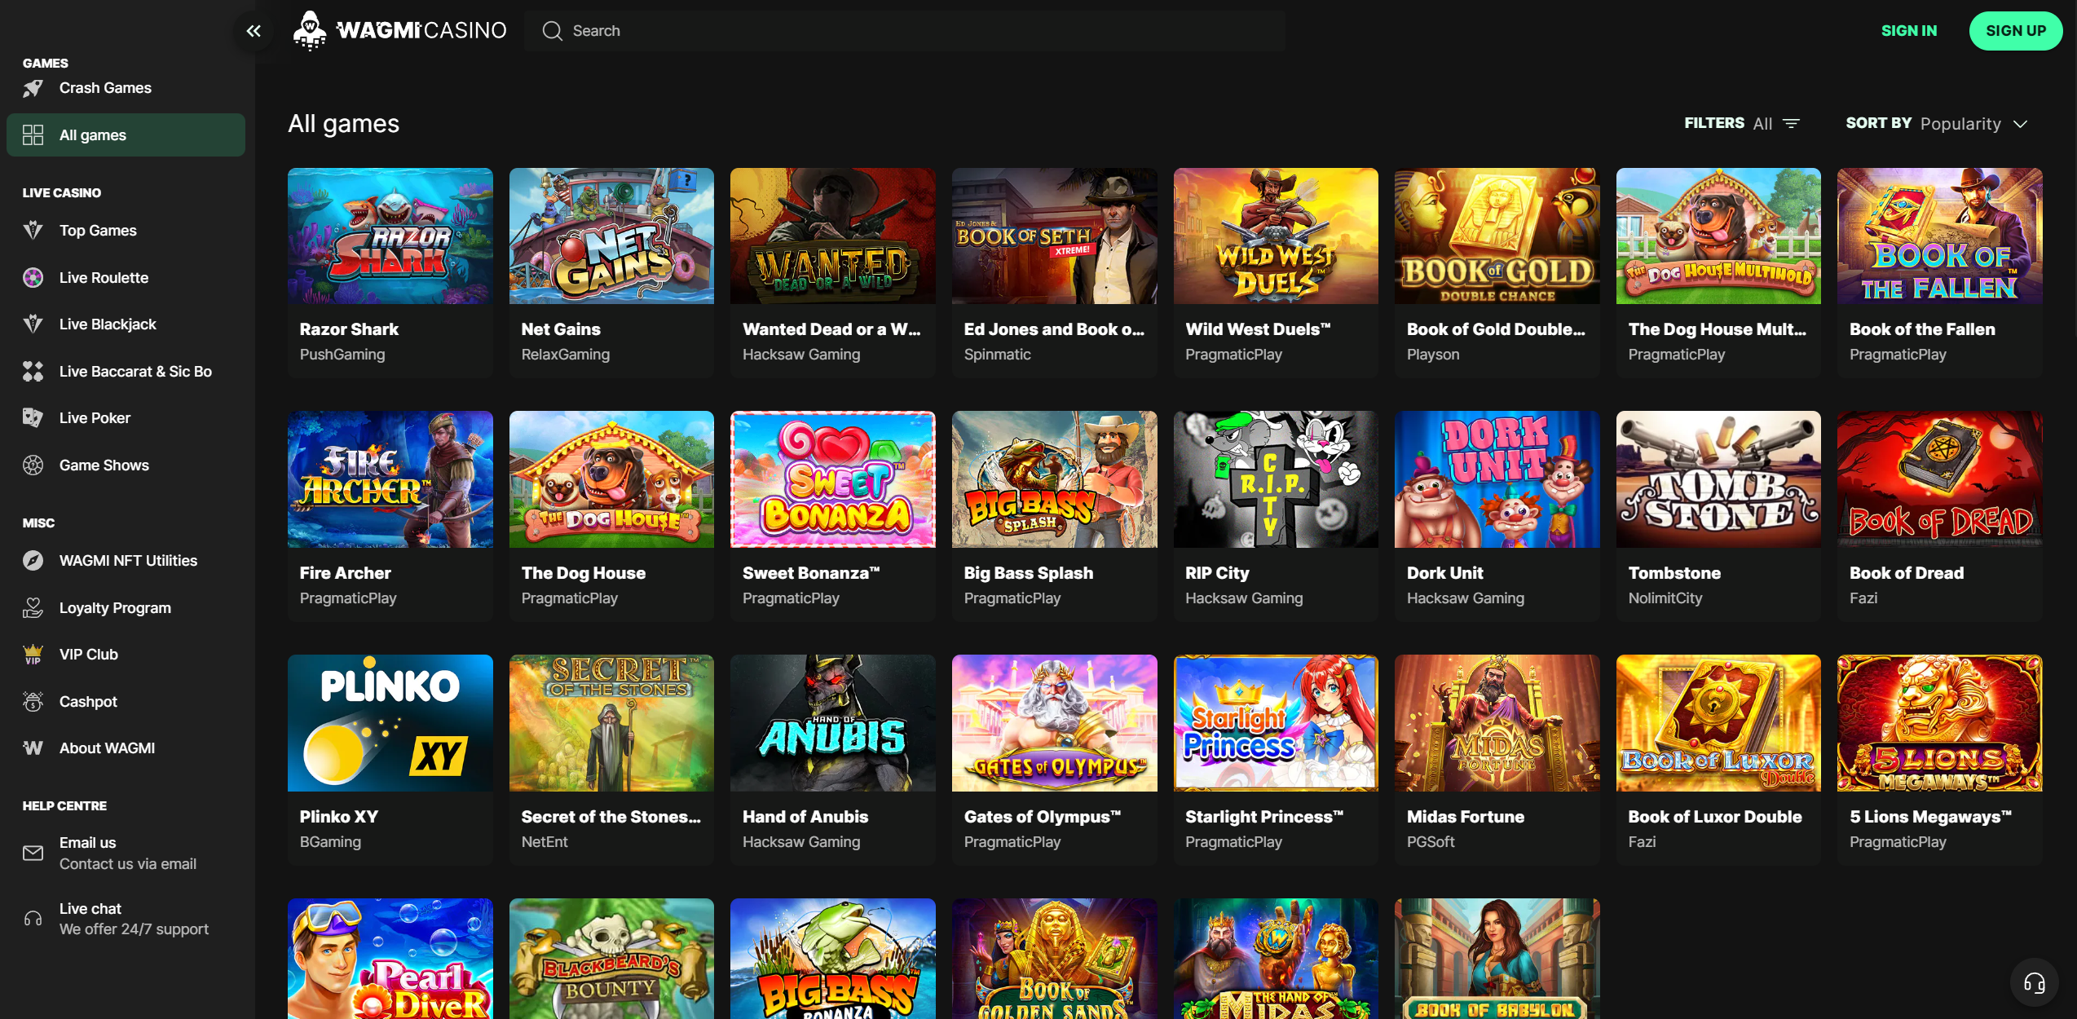Viewport: 2077px width, 1019px height.
Task: Click the SIGN IN link
Action: [x=1909, y=31]
